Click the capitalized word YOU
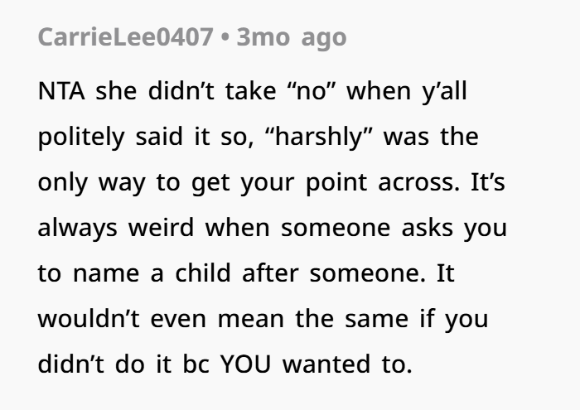Image resolution: width=580 pixels, height=410 pixels. coord(245,364)
